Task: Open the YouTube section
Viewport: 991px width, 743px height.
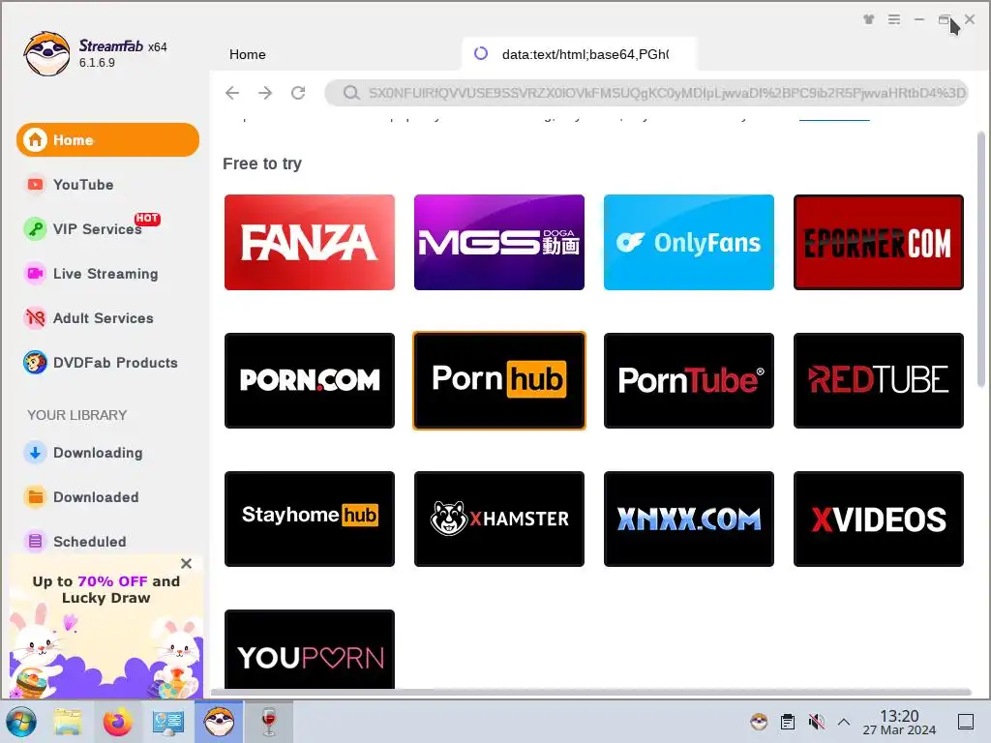Action: tap(83, 185)
